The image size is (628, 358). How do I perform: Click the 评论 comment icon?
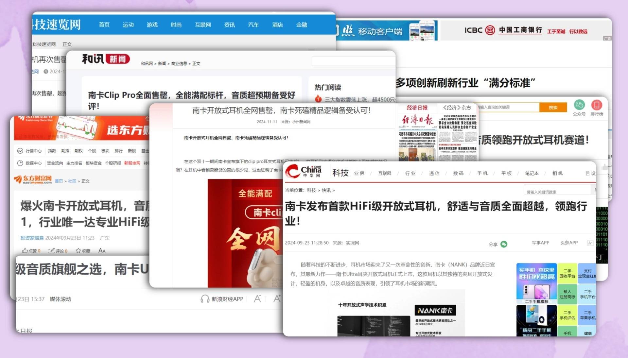click(x=51, y=251)
